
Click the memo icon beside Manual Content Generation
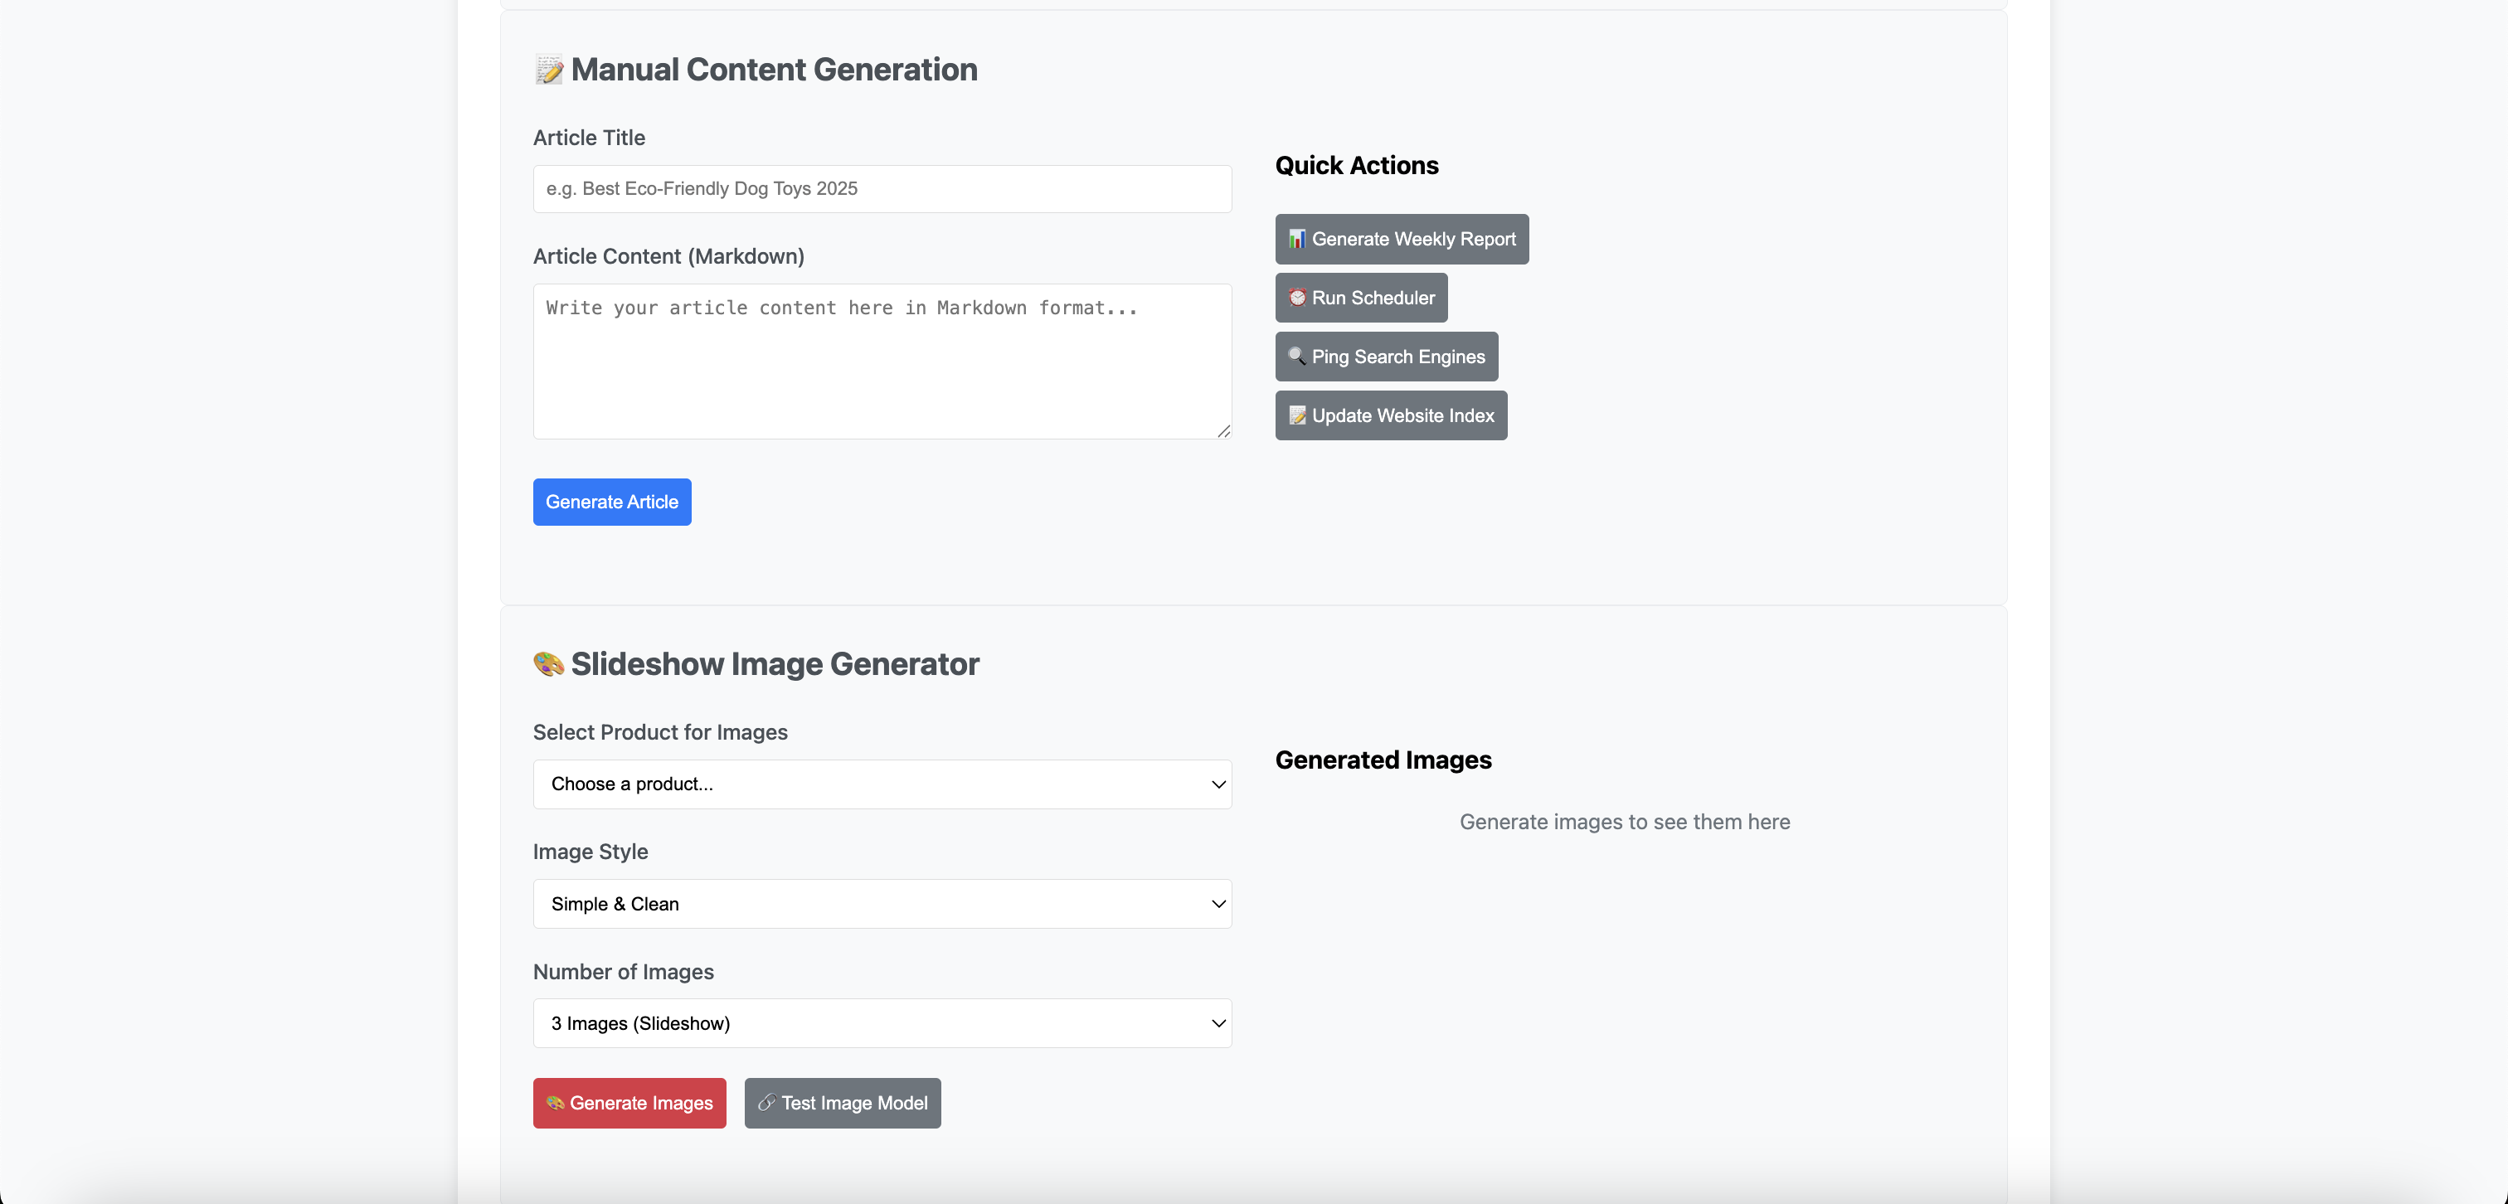pyautogui.click(x=548, y=70)
